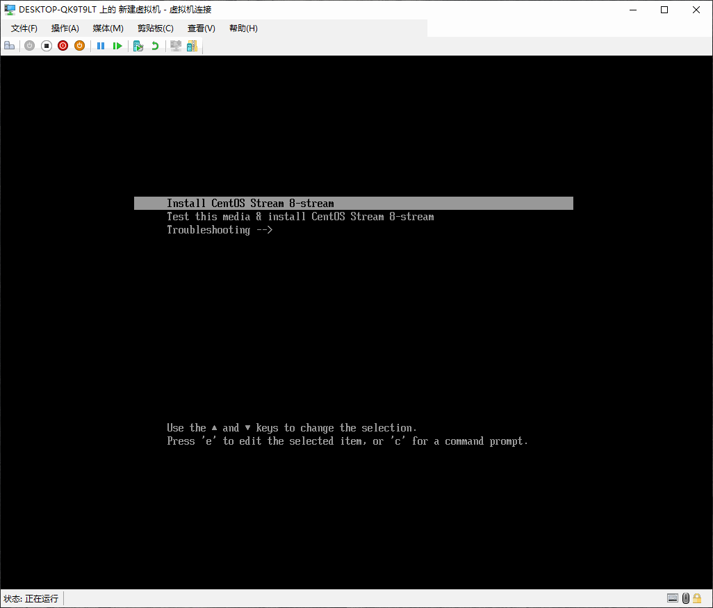This screenshot has height=608, width=713.
Task: Open the 文件(F) menu
Action: click(x=24, y=28)
